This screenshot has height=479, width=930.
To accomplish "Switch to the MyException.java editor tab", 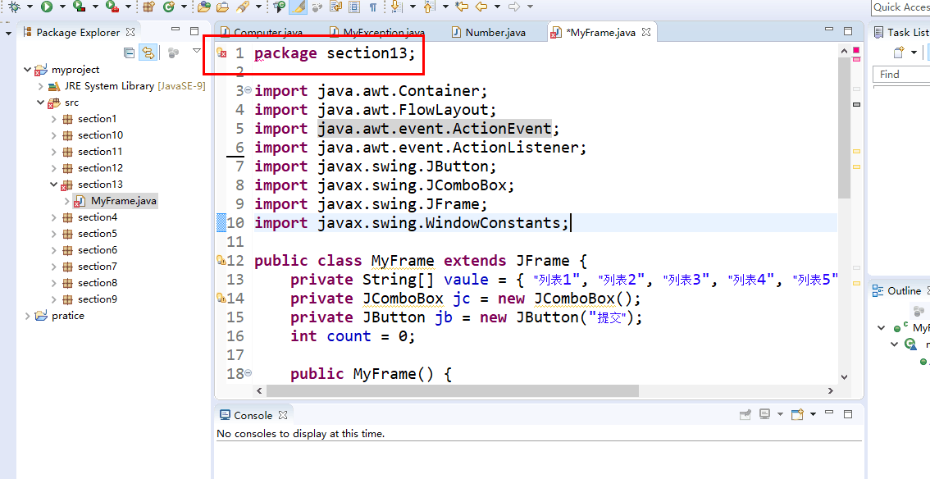I will tap(378, 33).
